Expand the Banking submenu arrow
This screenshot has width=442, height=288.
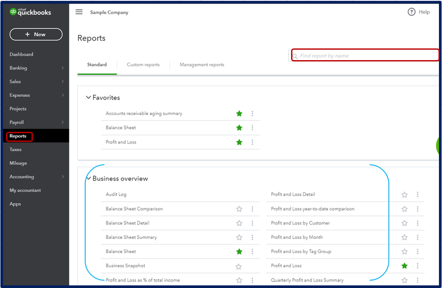click(x=62, y=68)
